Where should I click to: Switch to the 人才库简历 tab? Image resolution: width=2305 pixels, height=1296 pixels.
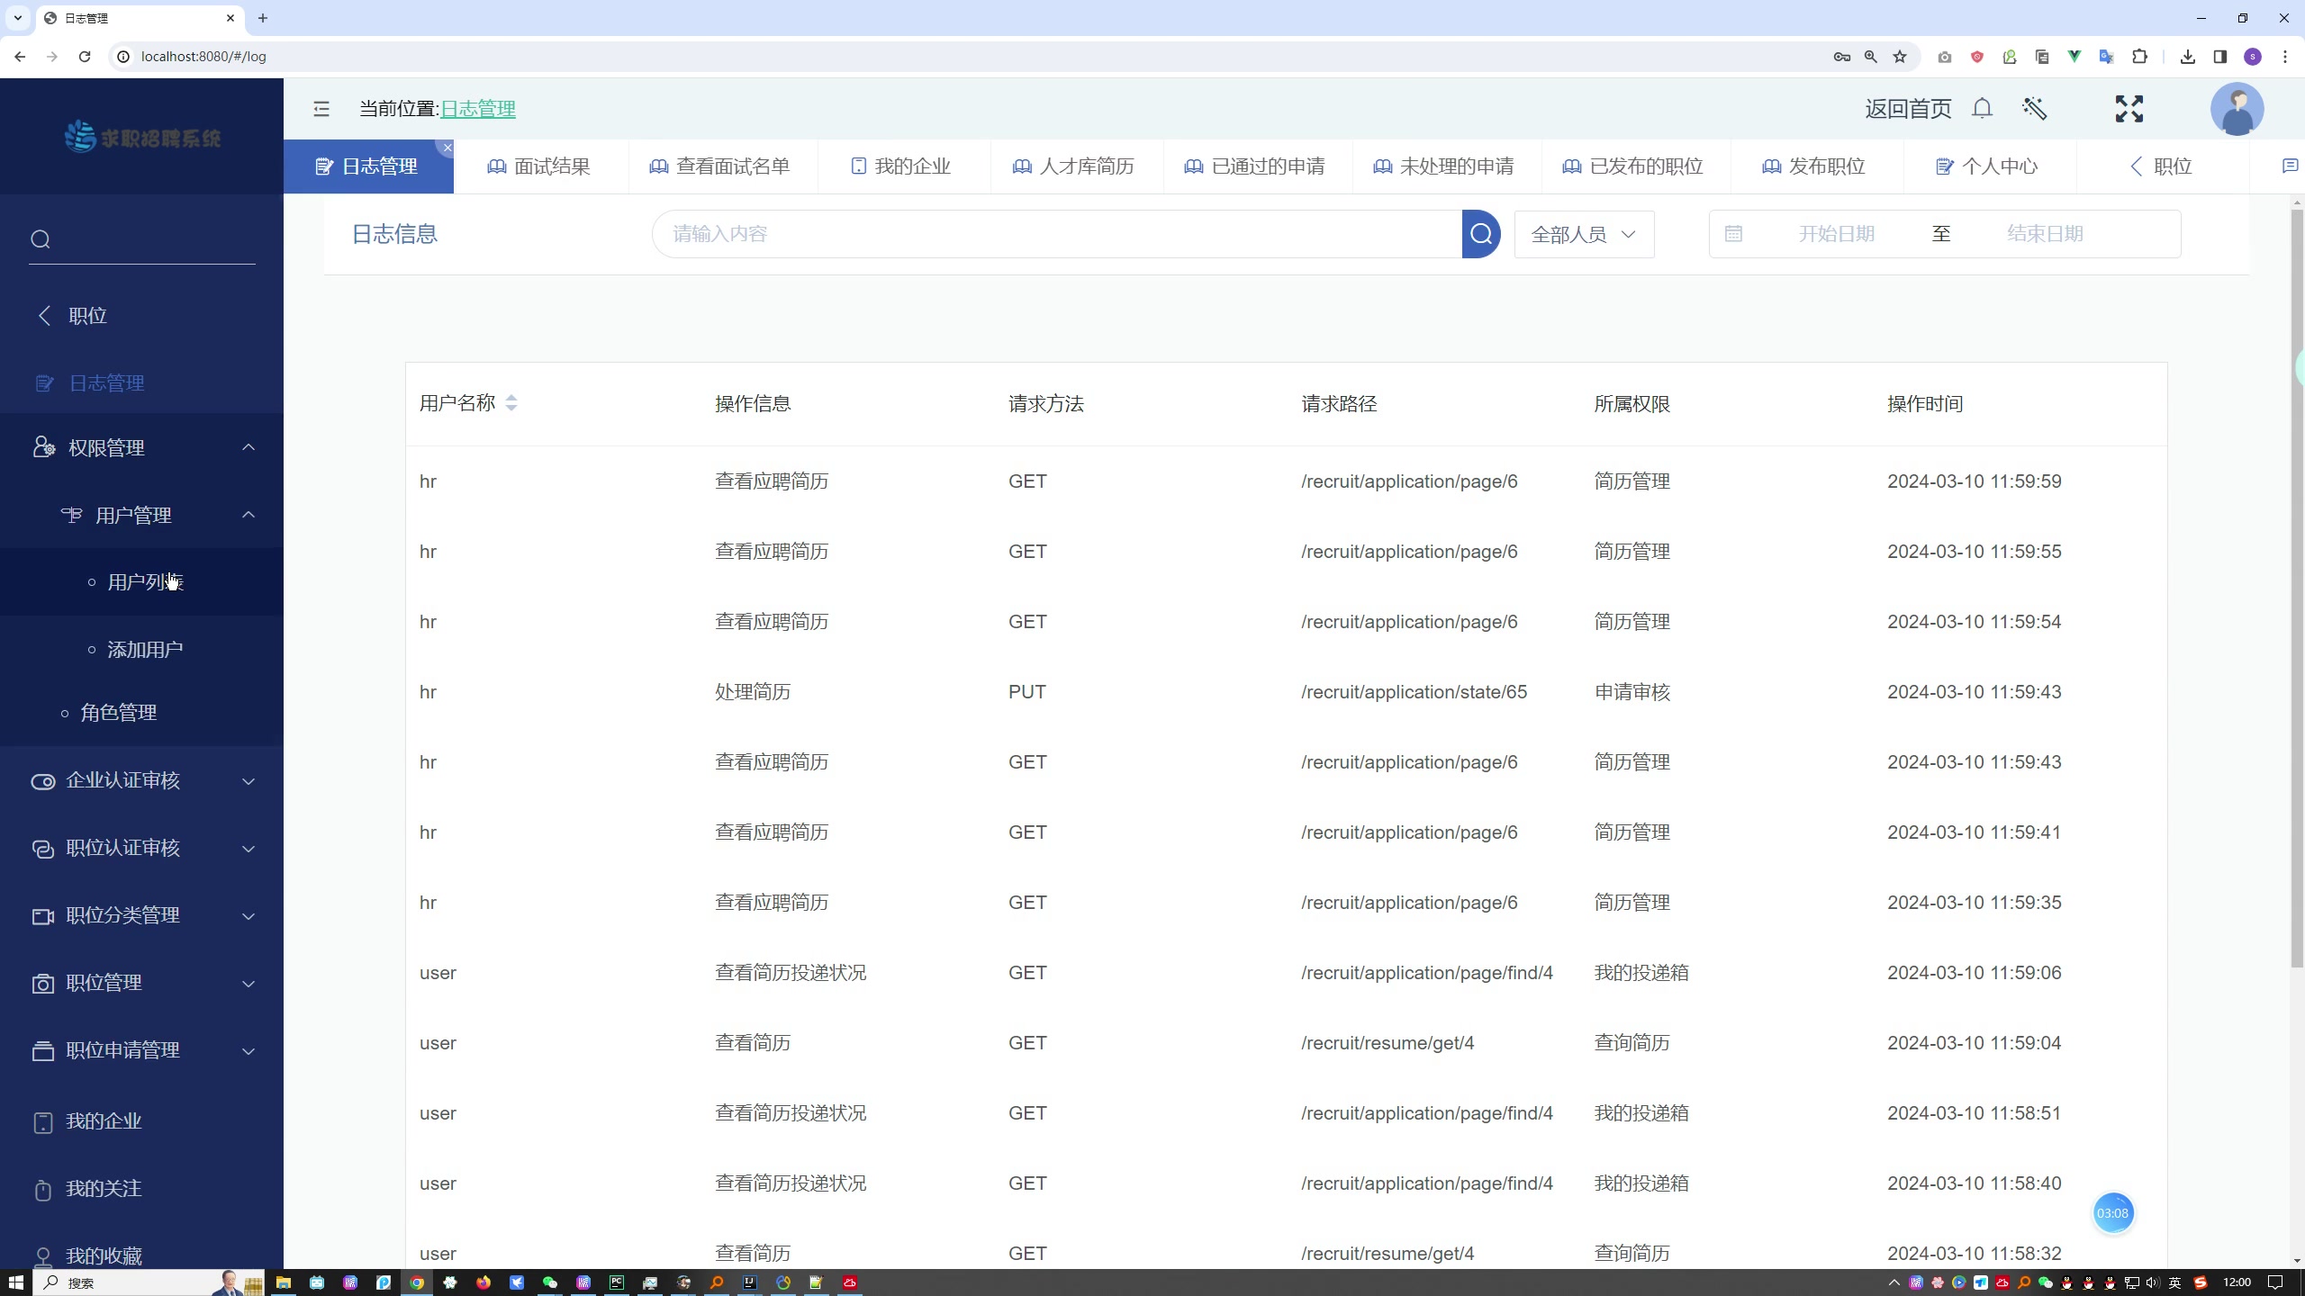click(x=1076, y=166)
